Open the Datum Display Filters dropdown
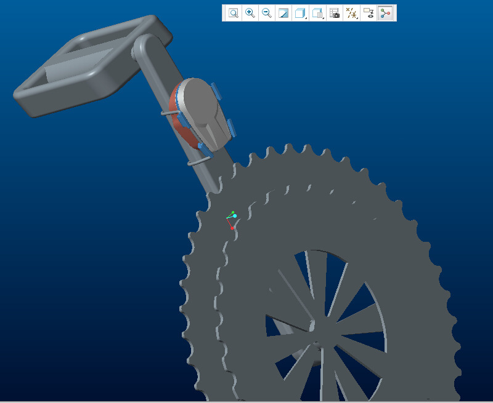This screenshot has height=403, width=493. pos(351,13)
